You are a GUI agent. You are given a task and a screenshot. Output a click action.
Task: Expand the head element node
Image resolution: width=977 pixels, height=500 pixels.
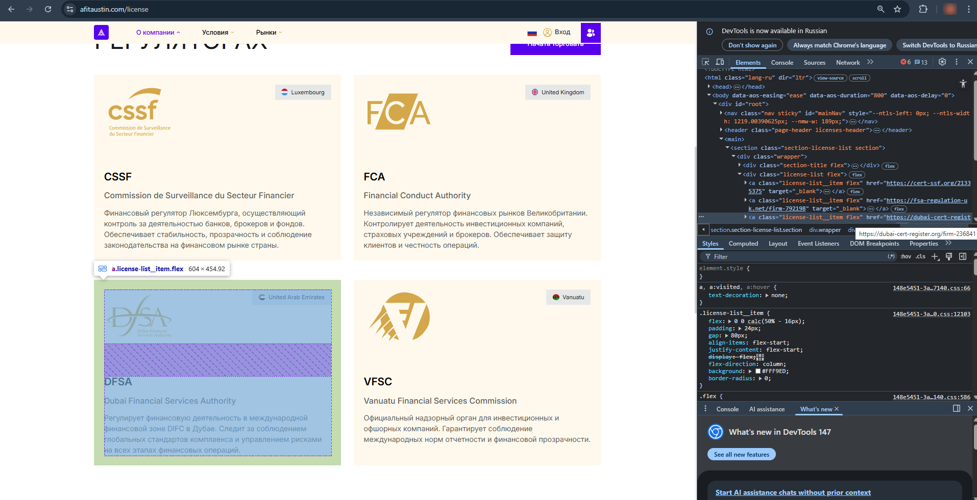click(709, 87)
